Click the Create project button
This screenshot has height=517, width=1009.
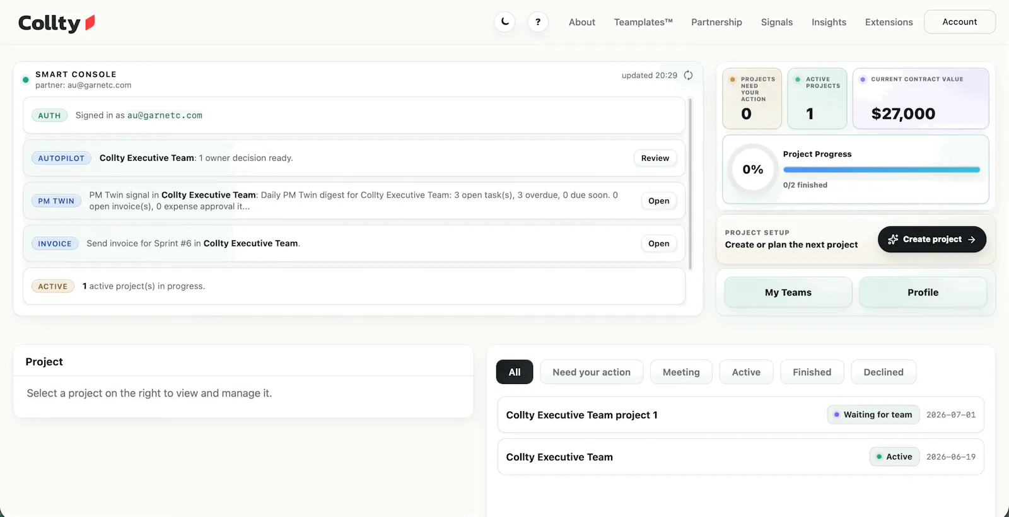pyautogui.click(x=931, y=240)
